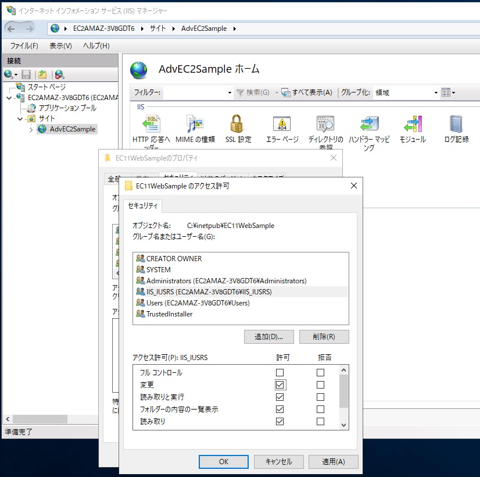Open the エラー ページ 404 icon
The width and height of the screenshot is (480, 477).
coord(282,124)
